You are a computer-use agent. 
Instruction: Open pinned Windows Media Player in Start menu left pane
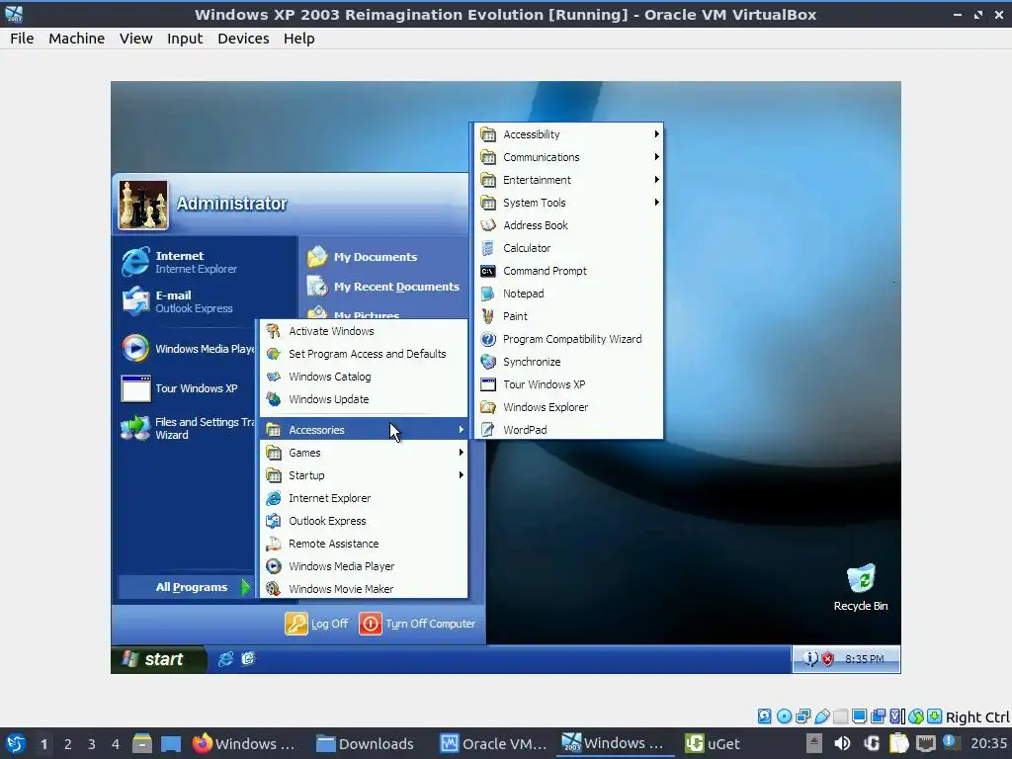pyautogui.click(x=187, y=349)
